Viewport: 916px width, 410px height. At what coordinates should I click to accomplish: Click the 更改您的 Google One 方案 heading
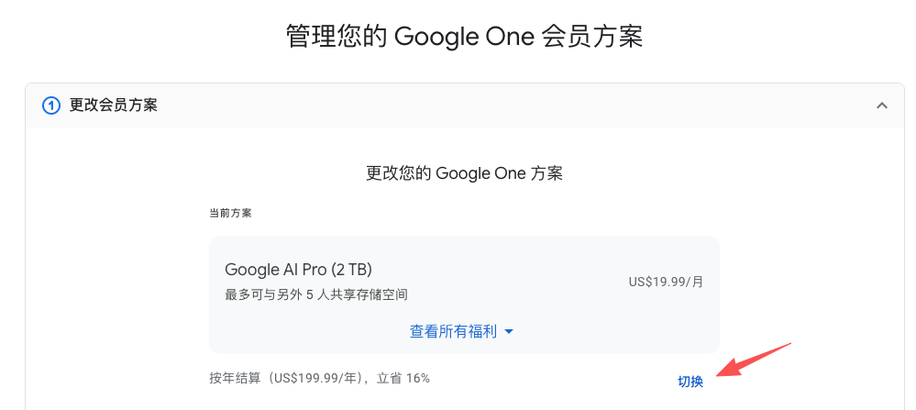(x=465, y=173)
